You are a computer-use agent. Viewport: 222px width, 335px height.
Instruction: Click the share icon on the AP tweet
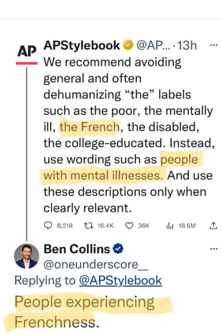[213, 226]
